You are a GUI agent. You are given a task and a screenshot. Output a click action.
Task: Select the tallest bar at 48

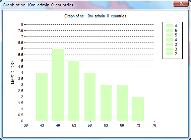tap(58, 85)
